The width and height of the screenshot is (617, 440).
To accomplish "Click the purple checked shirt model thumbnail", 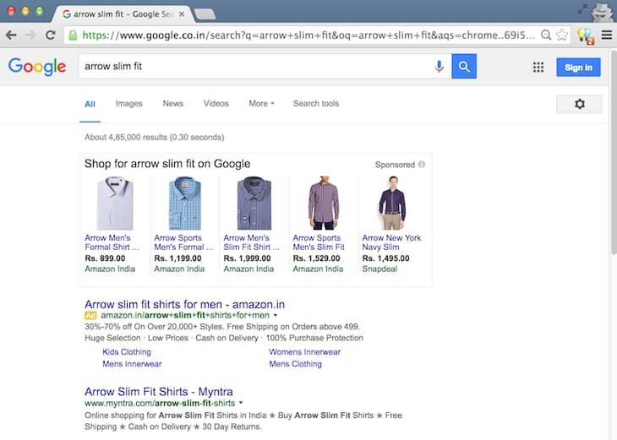I will (x=324, y=203).
